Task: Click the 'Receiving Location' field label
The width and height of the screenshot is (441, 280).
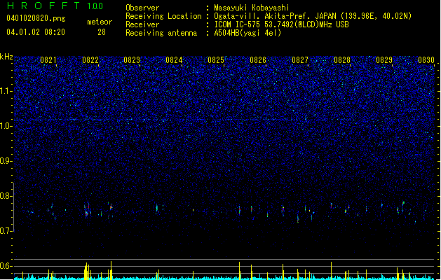Action: (163, 16)
